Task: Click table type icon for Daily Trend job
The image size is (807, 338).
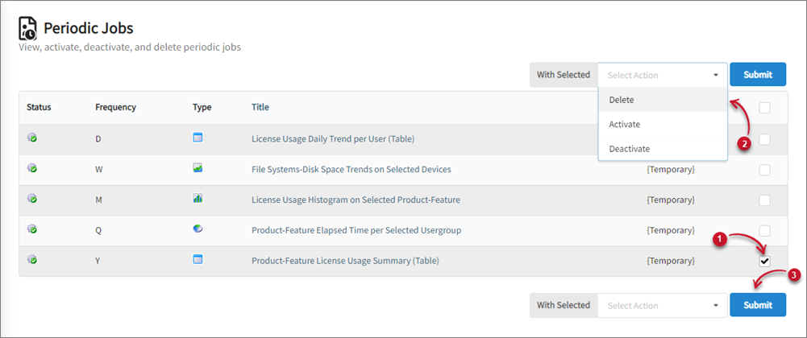Action: coord(198,138)
